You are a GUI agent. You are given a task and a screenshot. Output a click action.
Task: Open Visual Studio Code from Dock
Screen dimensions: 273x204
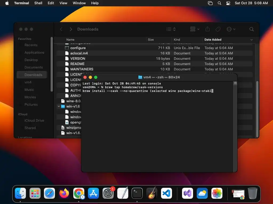[166, 193]
